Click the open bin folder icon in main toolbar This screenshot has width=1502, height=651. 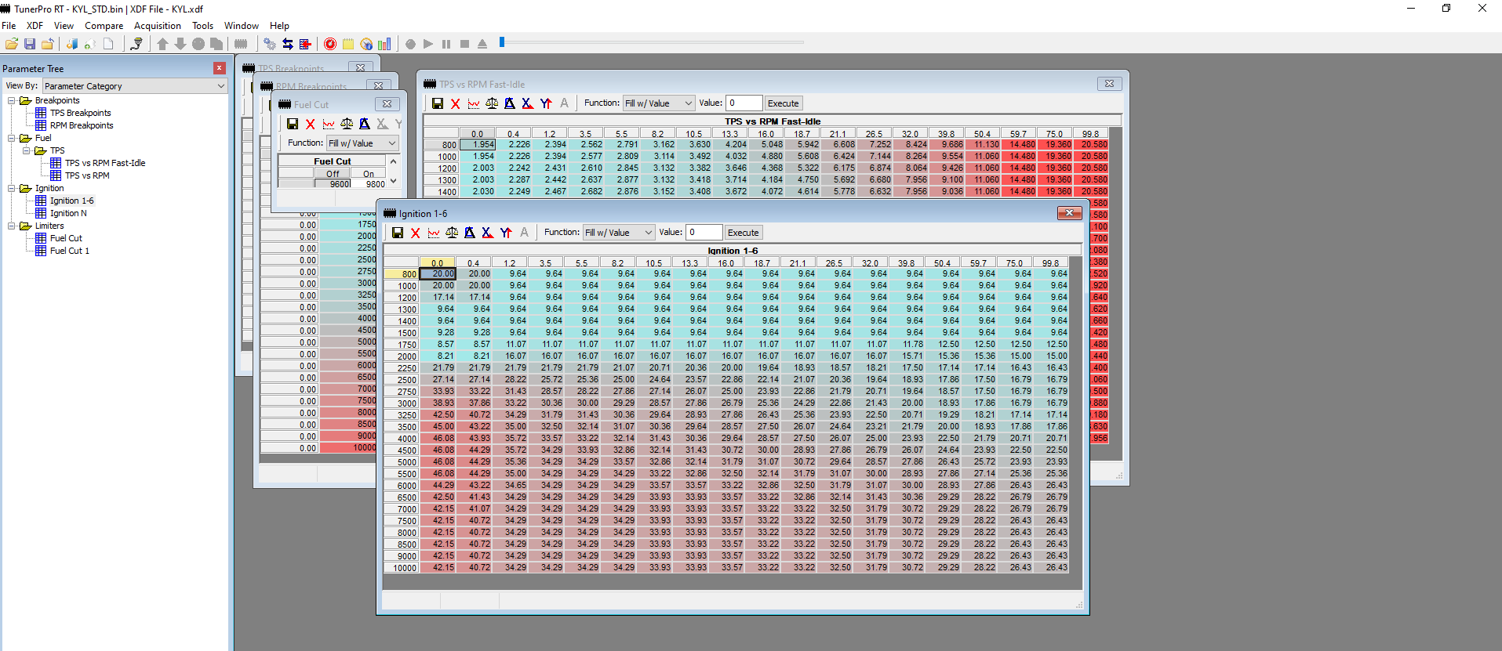[12, 44]
